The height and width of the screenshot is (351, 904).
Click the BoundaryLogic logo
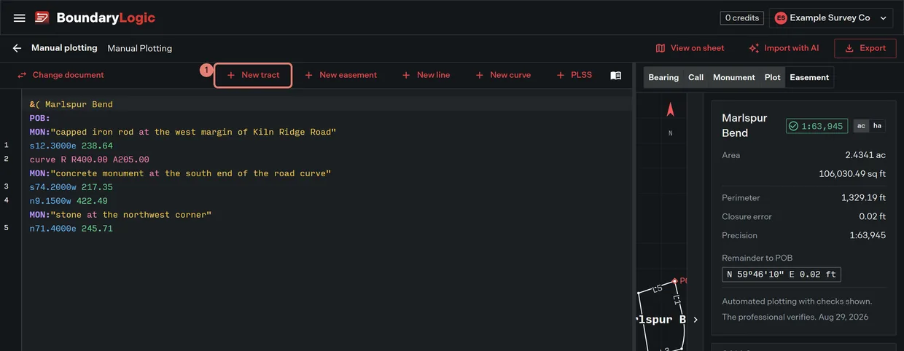point(96,17)
